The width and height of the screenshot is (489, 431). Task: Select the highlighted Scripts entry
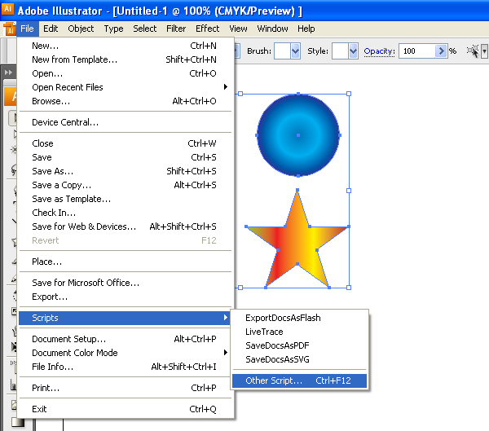pyautogui.click(x=125, y=318)
